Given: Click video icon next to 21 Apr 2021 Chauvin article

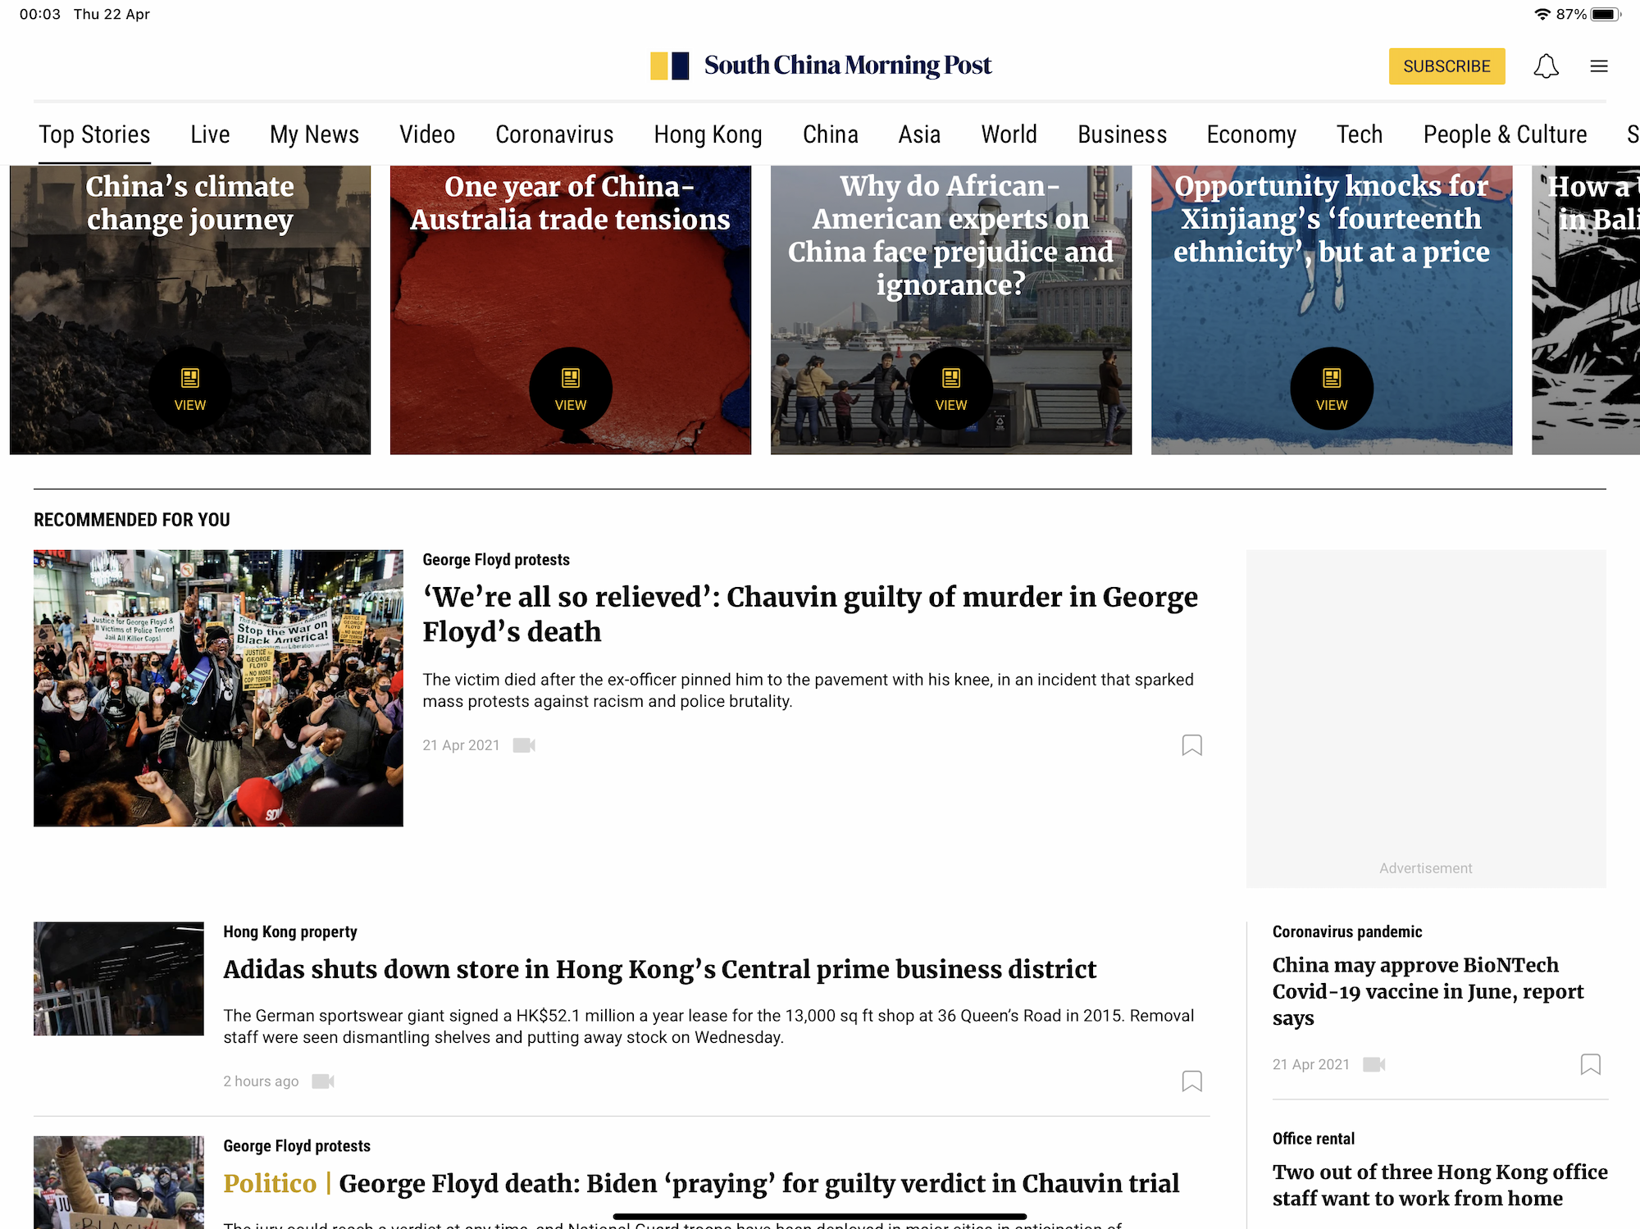Looking at the screenshot, I should click(x=524, y=745).
